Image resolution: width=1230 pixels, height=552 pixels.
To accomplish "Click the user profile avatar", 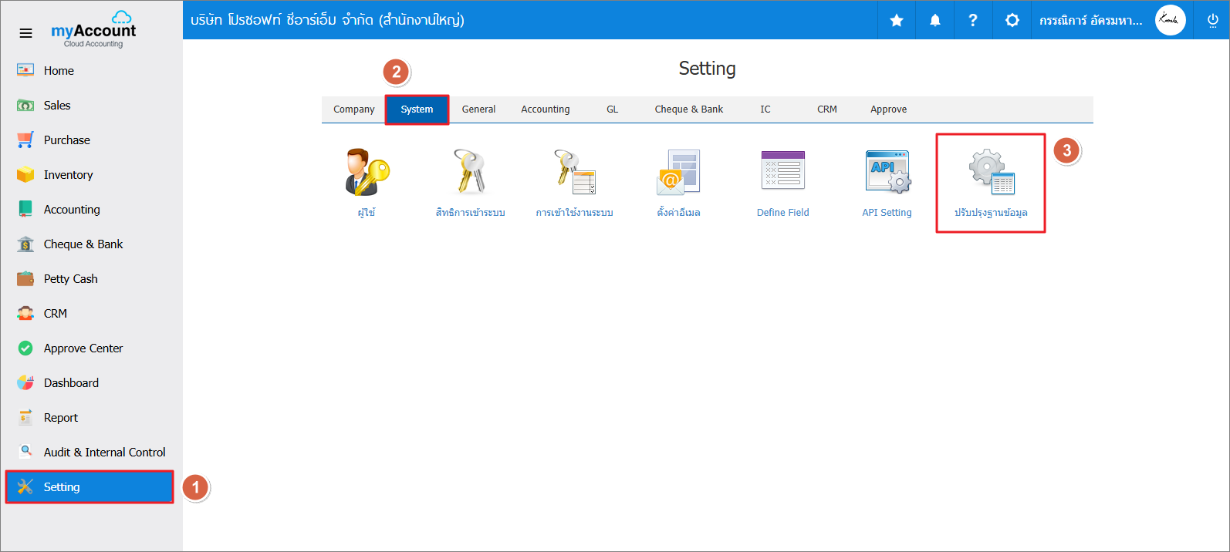I will [x=1170, y=20].
